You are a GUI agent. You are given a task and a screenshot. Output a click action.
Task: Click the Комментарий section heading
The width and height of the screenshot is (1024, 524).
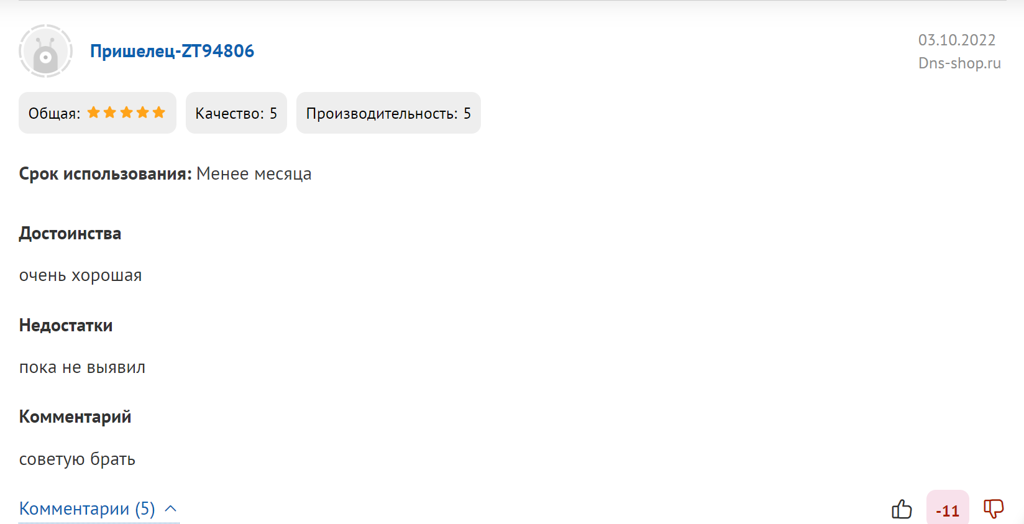click(x=75, y=417)
